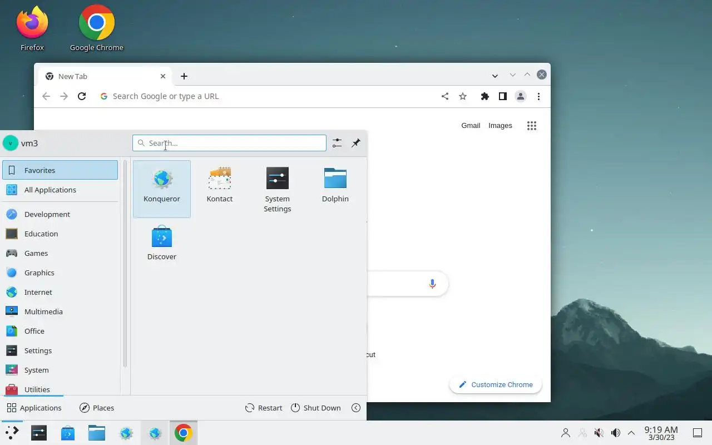712x445 pixels.
Task: Select the New Tab tab
Action: [105, 76]
